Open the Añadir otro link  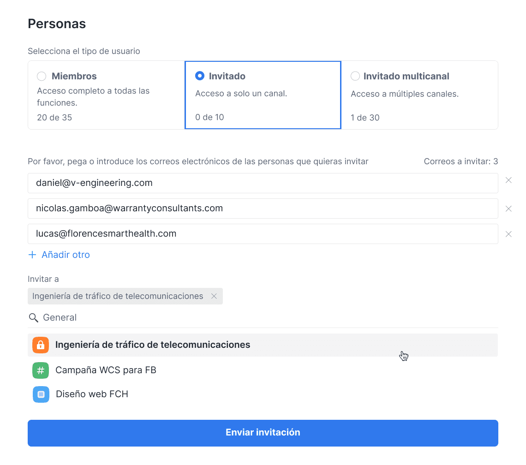tap(66, 254)
